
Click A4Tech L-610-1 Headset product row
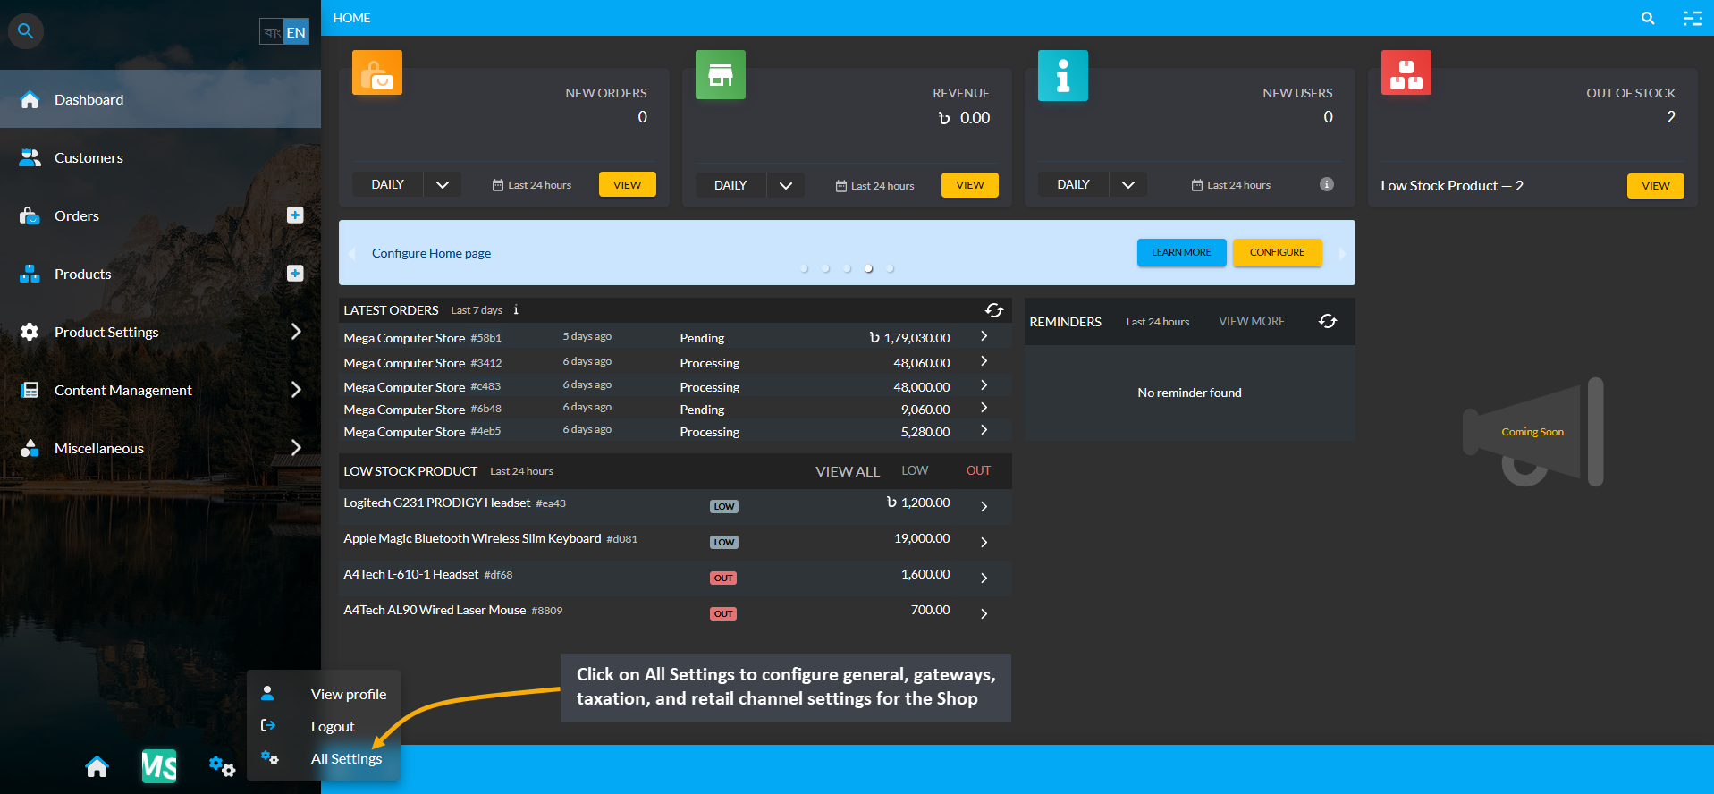(x=675, y=578)
